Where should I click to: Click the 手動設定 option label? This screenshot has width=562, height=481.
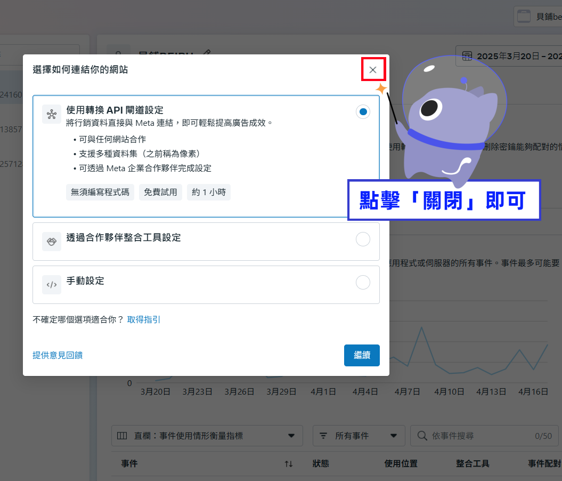[85, 281]
